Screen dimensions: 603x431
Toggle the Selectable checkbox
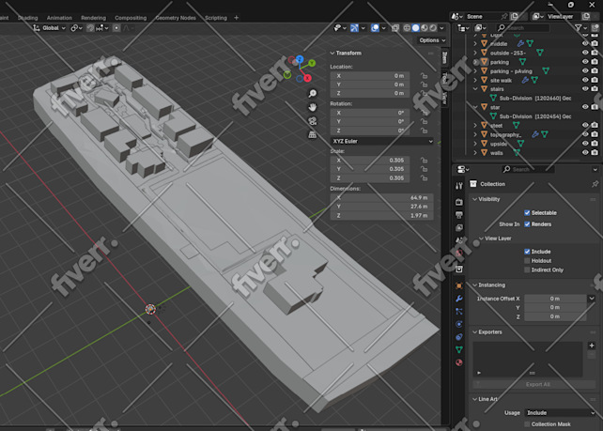click(527, 212)
